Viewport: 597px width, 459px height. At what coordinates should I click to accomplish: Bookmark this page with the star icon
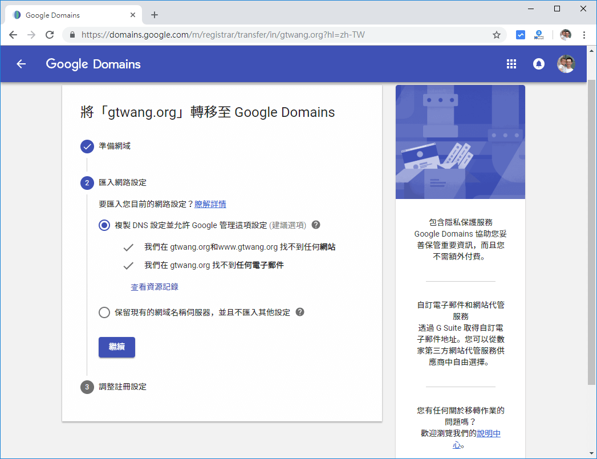pos(496,35)
